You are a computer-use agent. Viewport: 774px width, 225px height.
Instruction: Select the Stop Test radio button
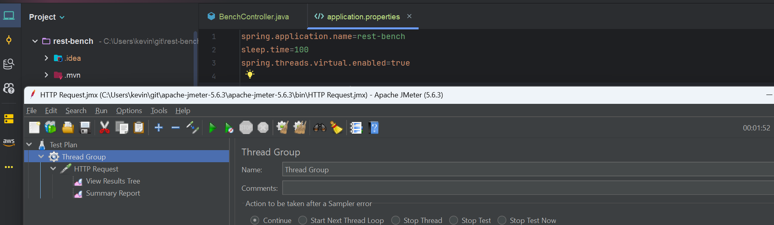click(x=454, y=220)
